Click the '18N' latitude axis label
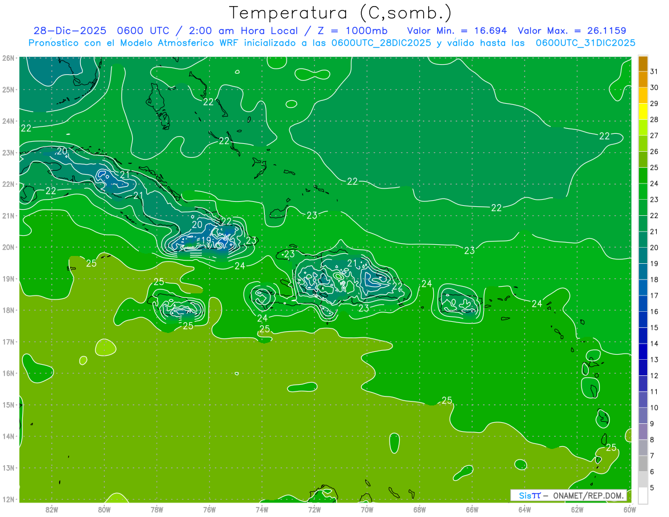Image resolution: width=669 pixels, height=517 pixels. [8, 310]
